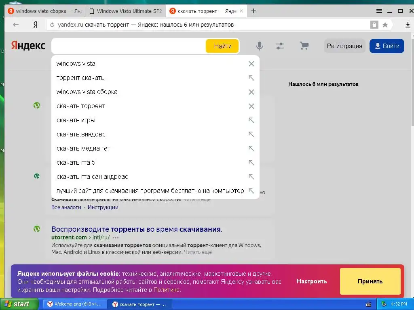The image size is (414, 310).
Task: Remove 'windows vista сборка' from history
Action: [x=251, y=92]
